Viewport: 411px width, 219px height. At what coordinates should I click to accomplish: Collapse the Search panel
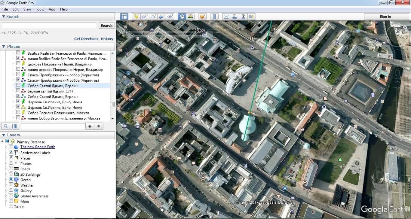(3, 17)
